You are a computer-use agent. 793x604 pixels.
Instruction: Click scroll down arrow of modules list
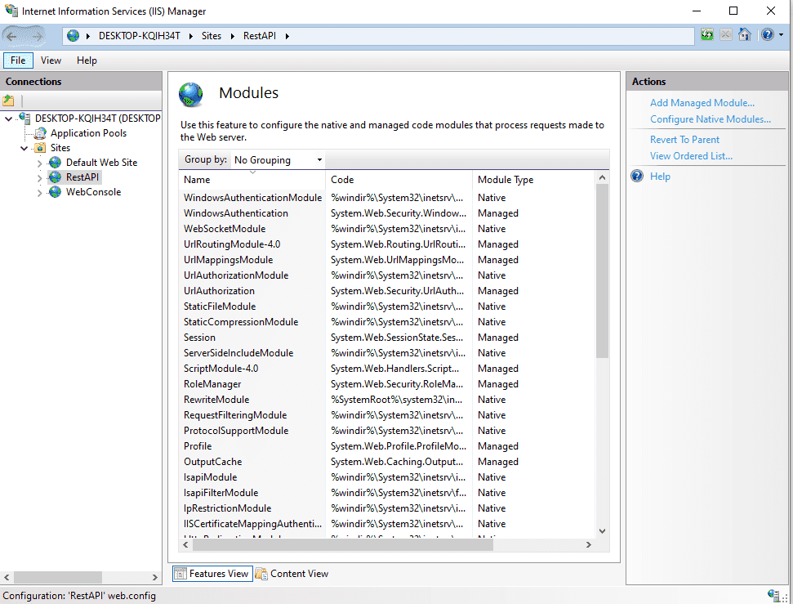pyautogui.click(x=602, y=531)
